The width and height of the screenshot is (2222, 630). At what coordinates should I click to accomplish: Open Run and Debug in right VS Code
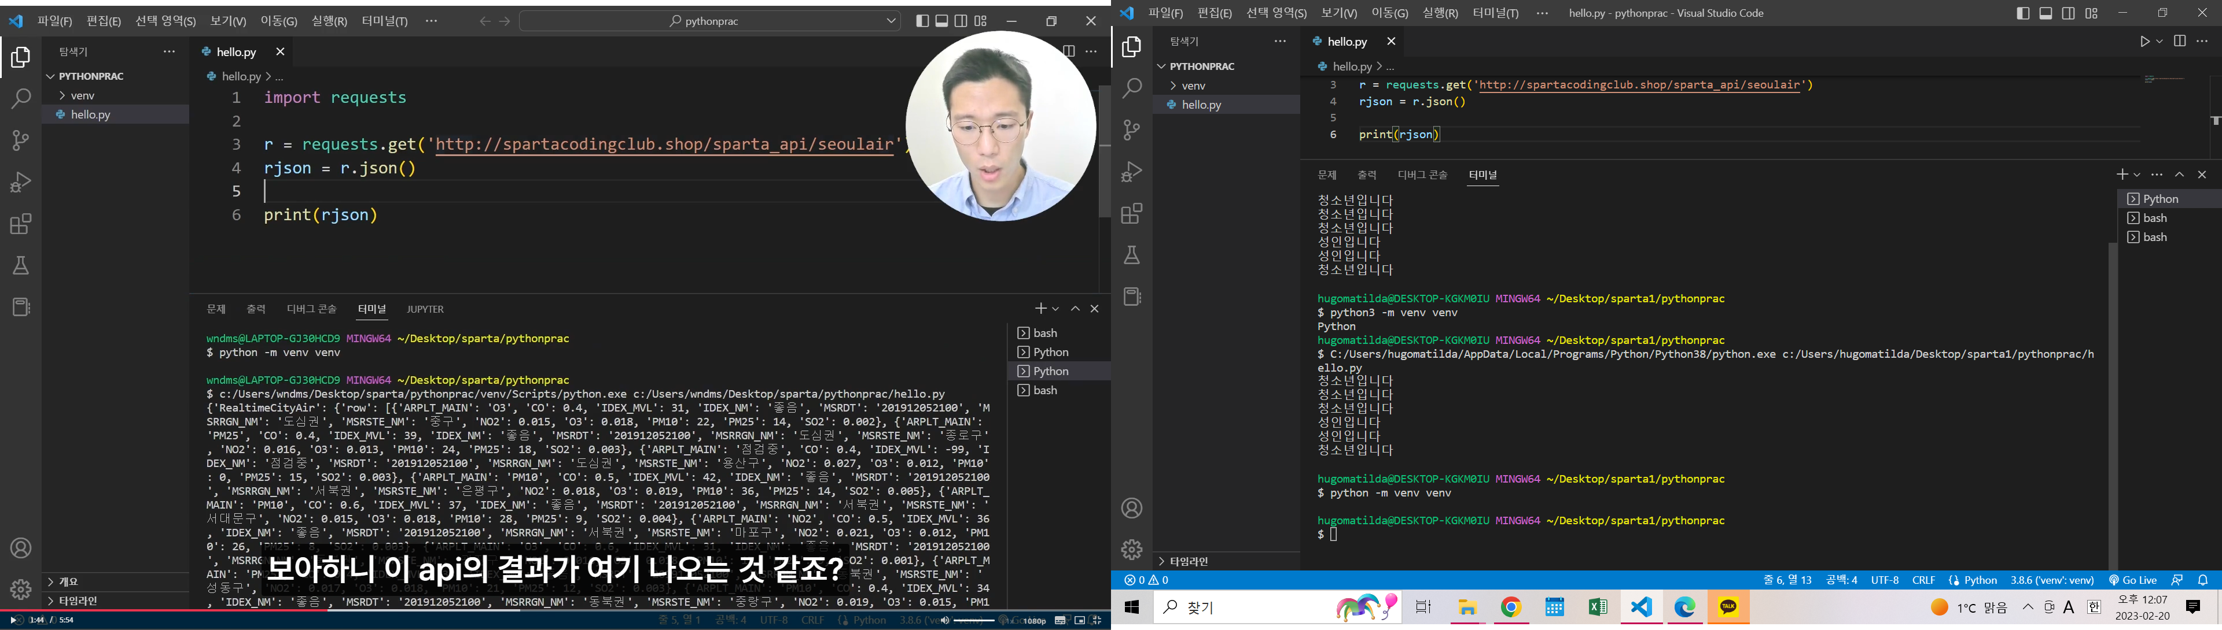1132,172
